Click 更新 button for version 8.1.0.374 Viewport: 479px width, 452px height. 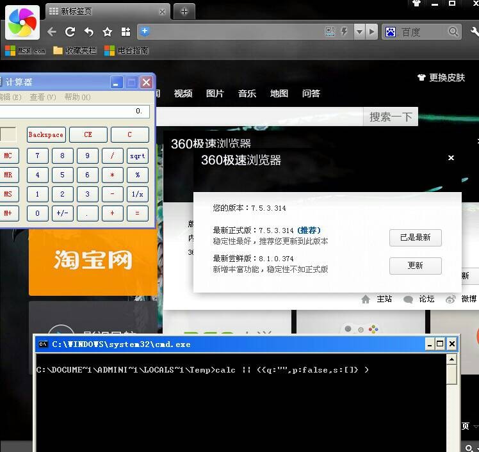pyautogui.click(x=415, y=266)
